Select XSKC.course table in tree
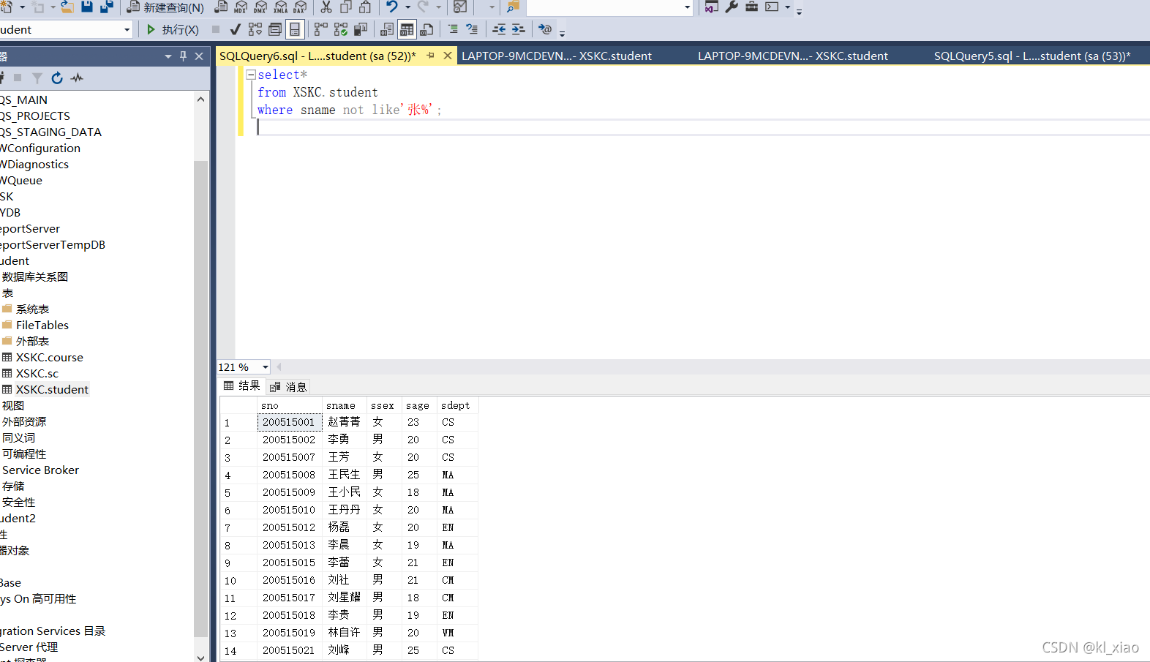 click(50, 357)
